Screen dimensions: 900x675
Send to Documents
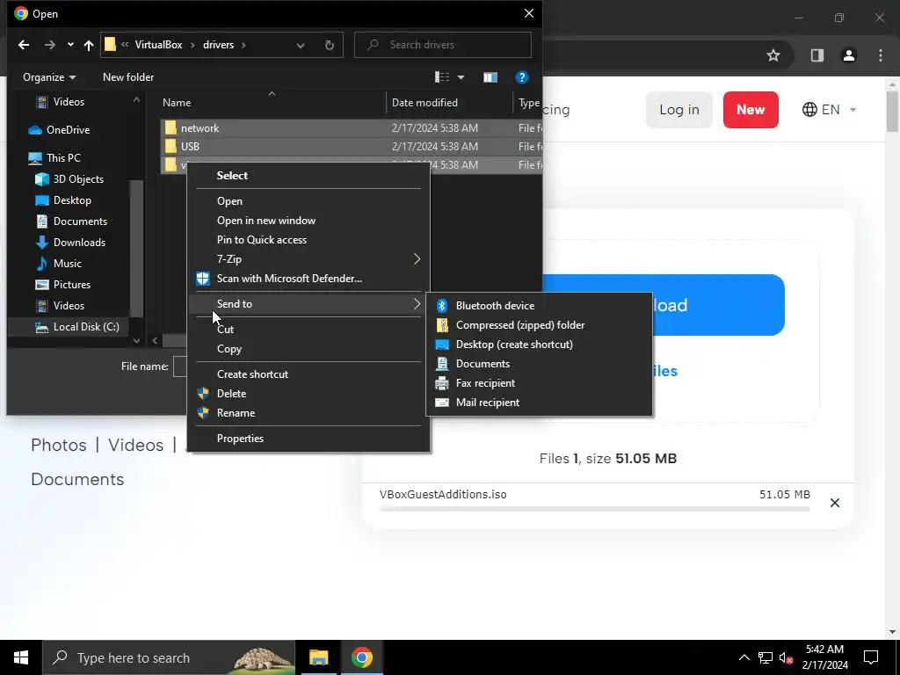[x=539, y=364]
